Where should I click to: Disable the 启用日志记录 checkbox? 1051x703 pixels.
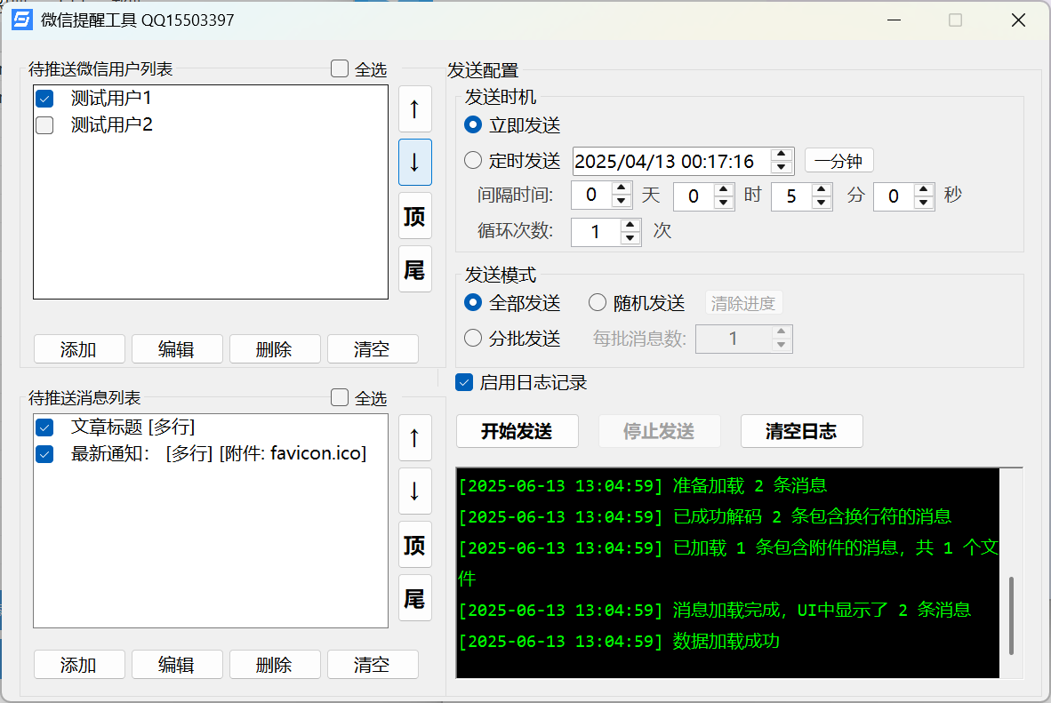pos(463,382)
